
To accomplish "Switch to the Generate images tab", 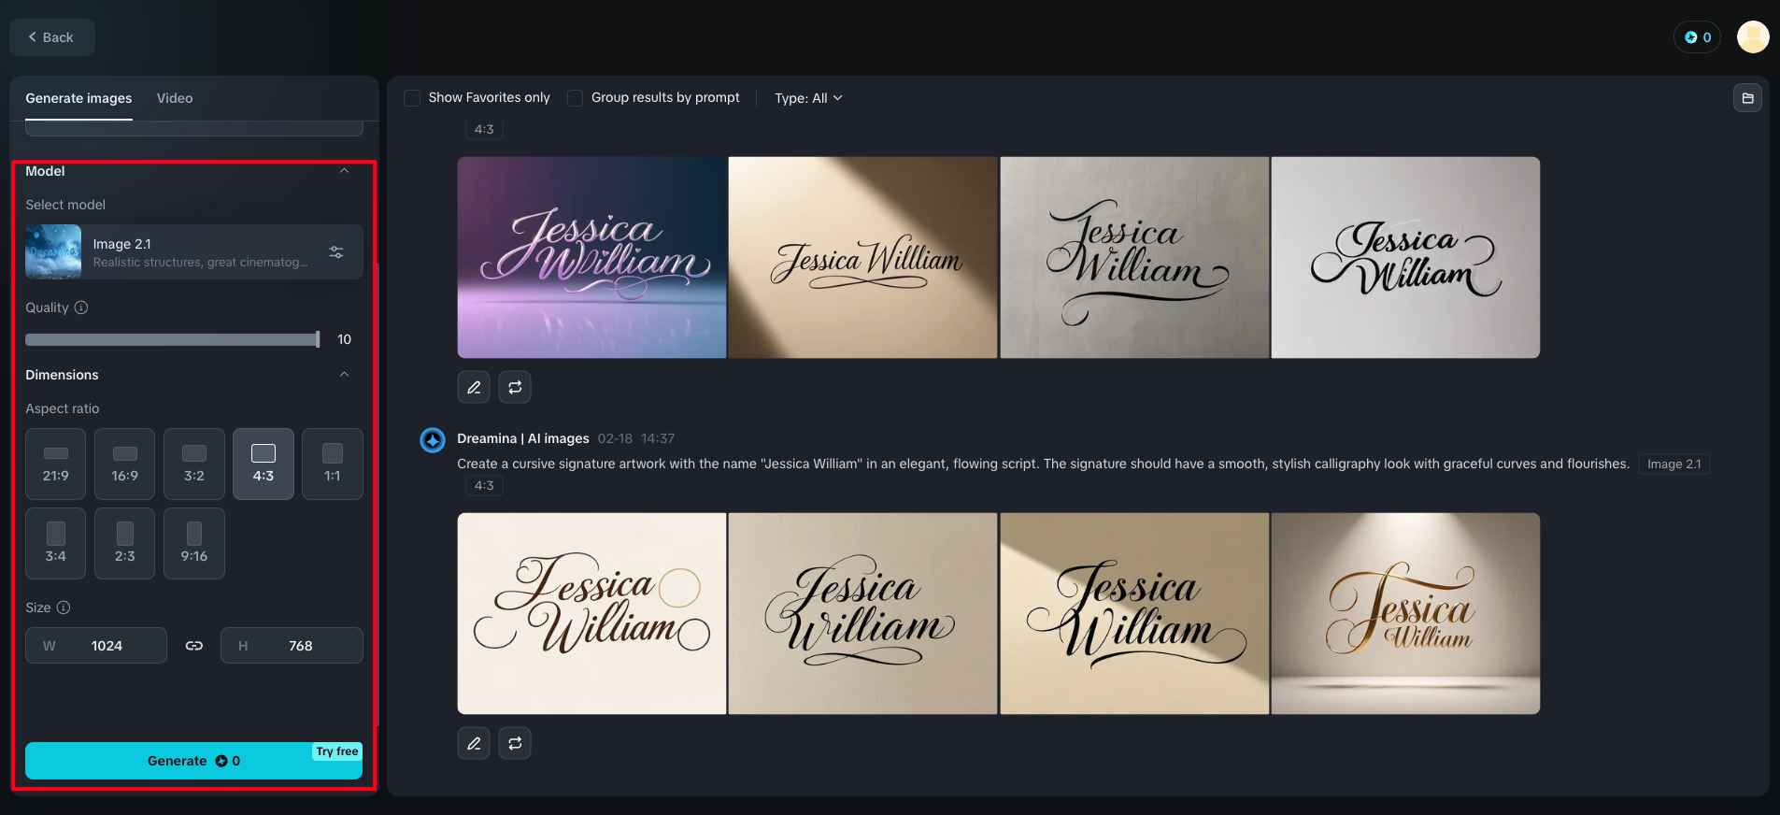I will click(x=78, y=98).
